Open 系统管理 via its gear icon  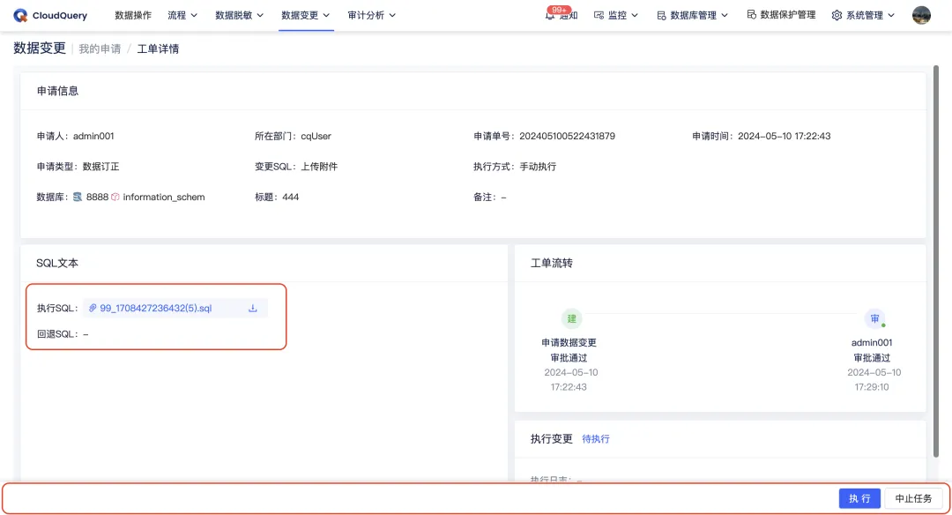pos(836,15)
